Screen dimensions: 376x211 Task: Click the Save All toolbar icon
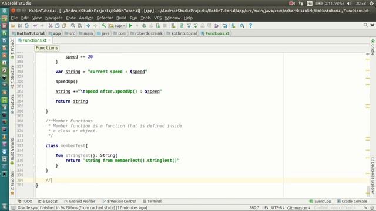(x=19, y=26)
